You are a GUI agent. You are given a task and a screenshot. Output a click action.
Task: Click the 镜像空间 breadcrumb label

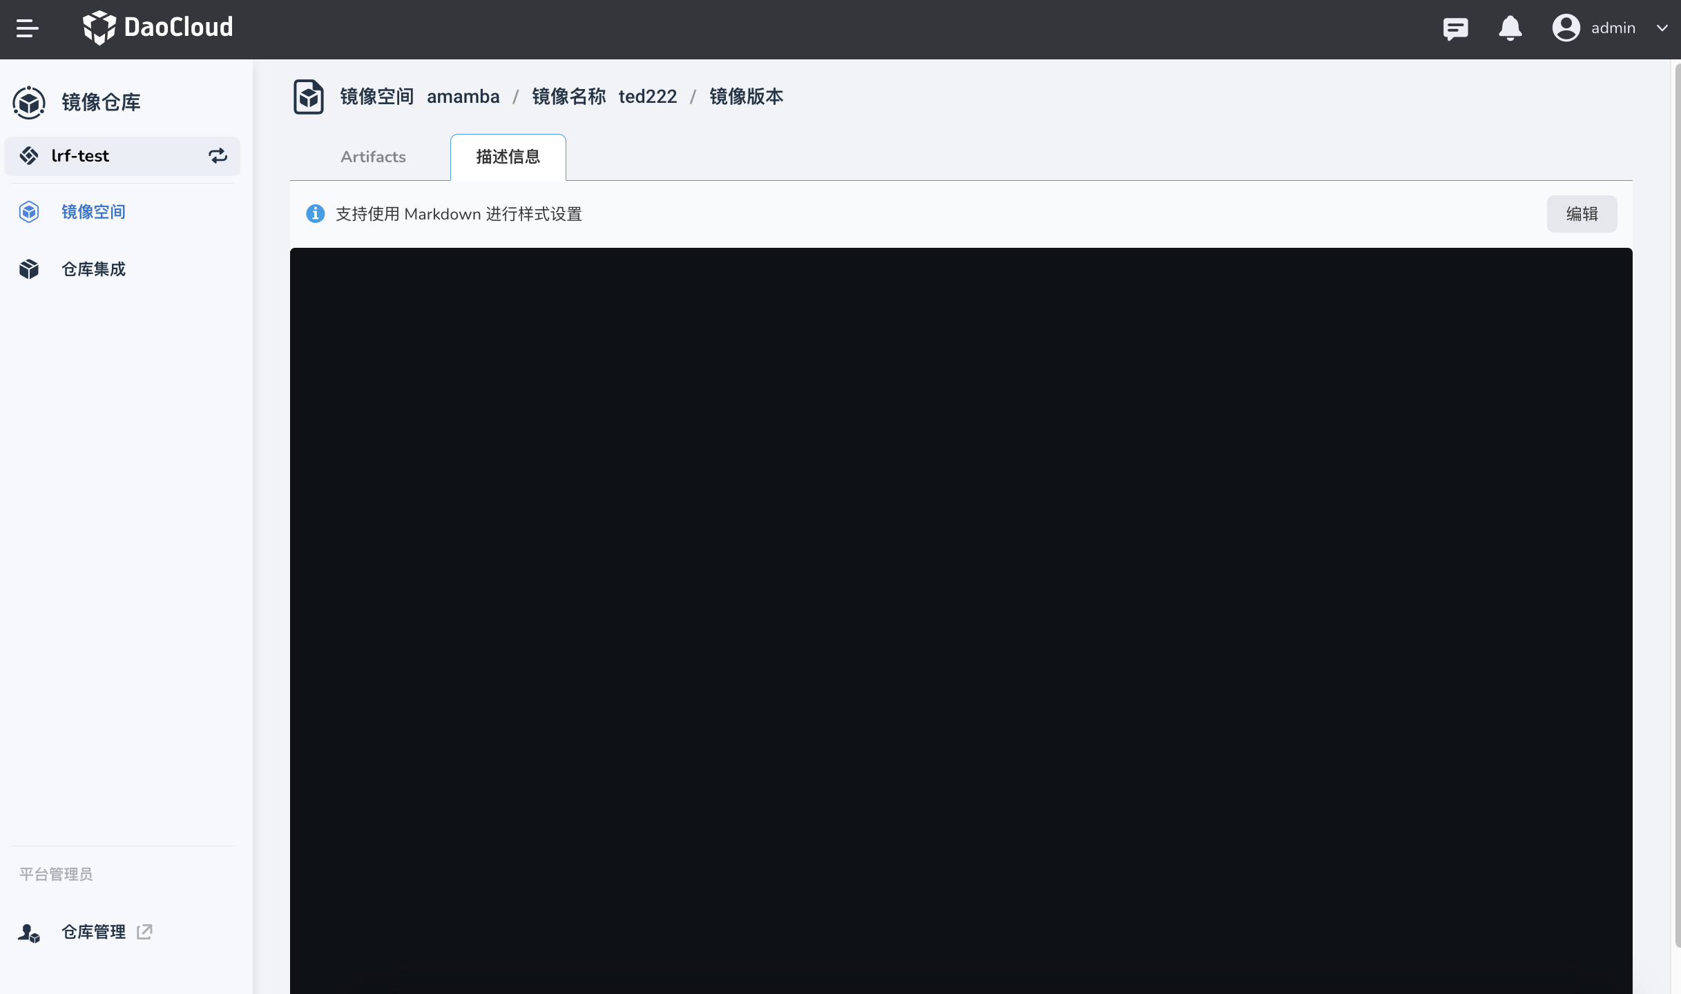377,97
